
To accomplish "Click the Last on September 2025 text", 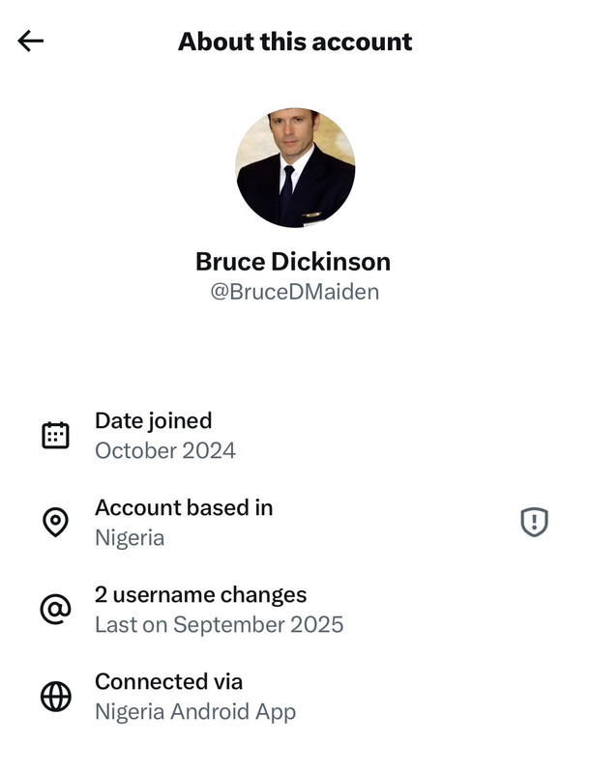I will pyautogui.click(x=219, y=625).
